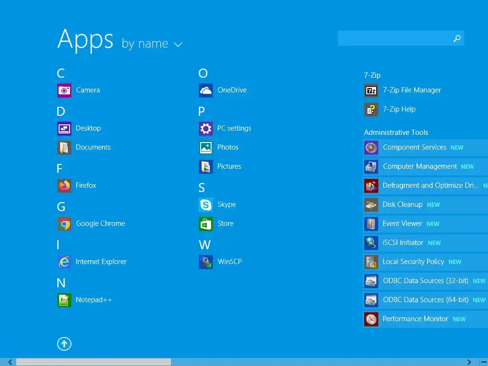Open Defragment and Optimize Drives icon

(x=371, y=186)
